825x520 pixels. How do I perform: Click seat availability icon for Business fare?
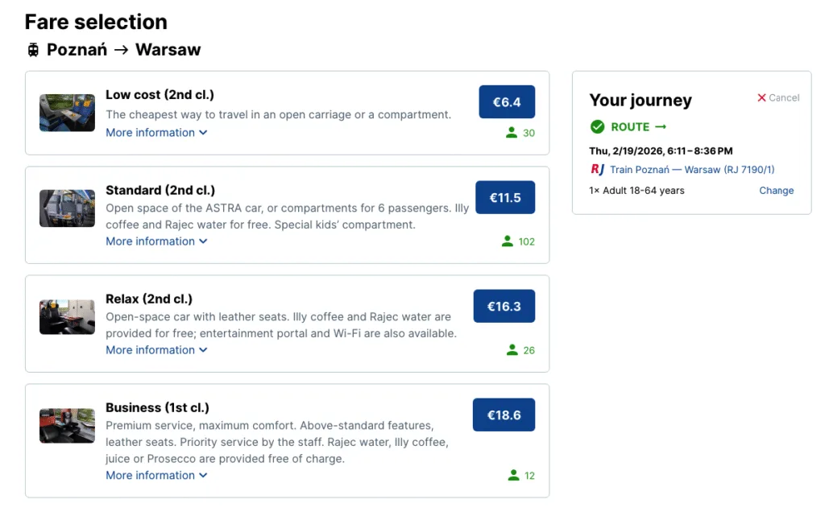click(513, 476)
